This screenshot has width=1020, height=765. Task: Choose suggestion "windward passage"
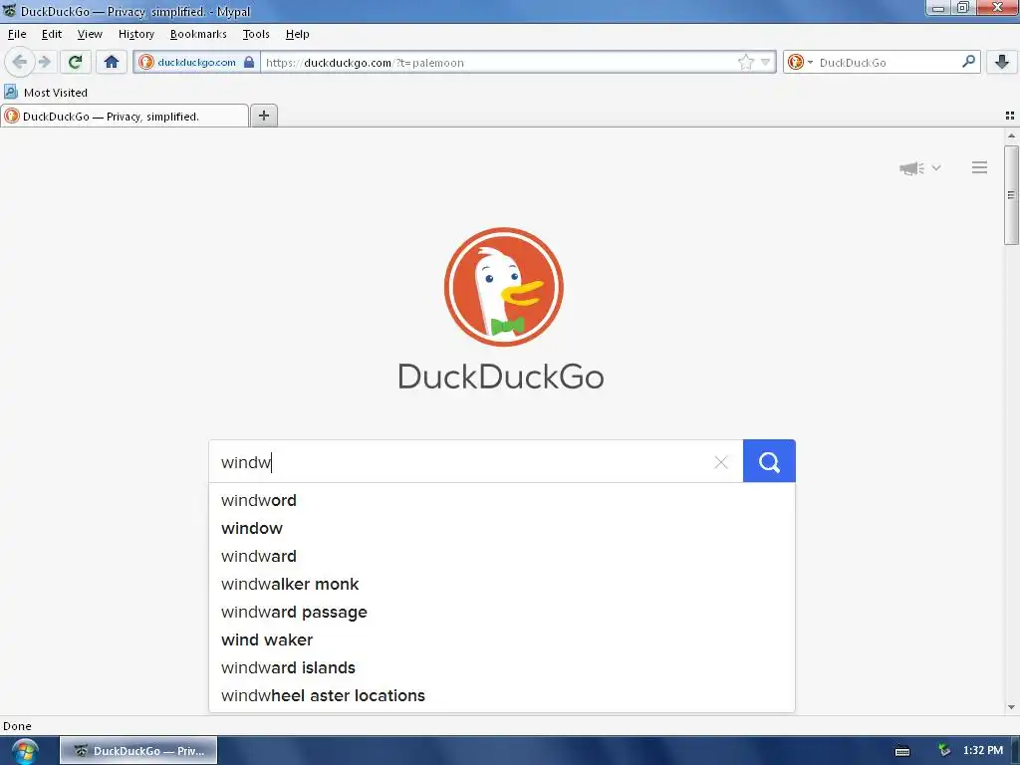502,613
